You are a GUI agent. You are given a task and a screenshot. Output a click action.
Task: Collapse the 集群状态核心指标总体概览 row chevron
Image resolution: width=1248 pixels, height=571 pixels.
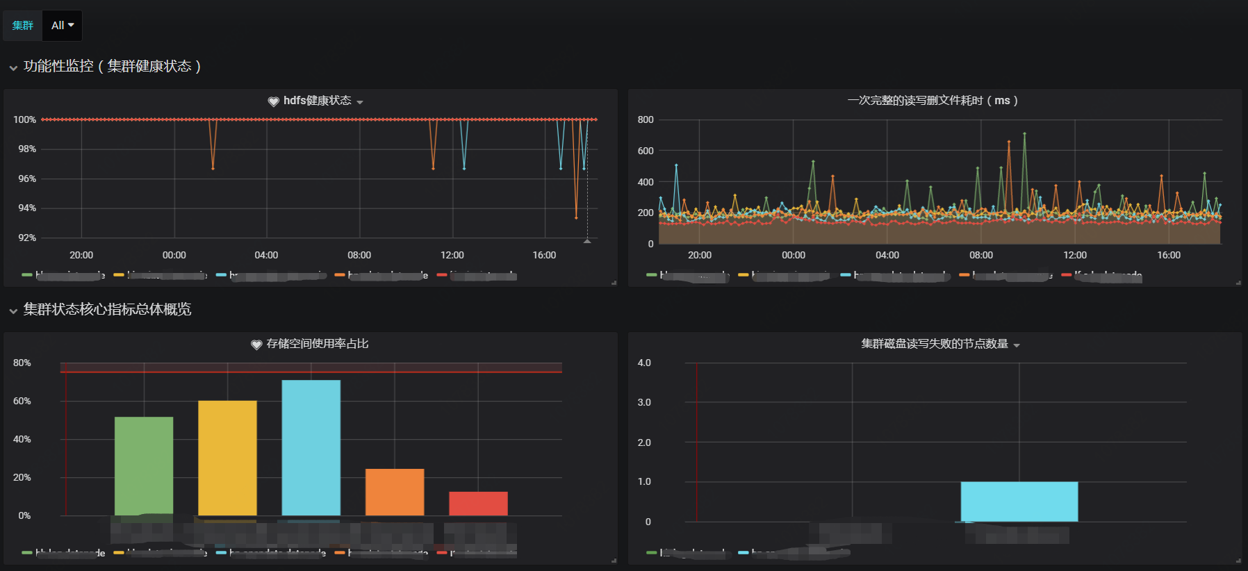(13, 311)
